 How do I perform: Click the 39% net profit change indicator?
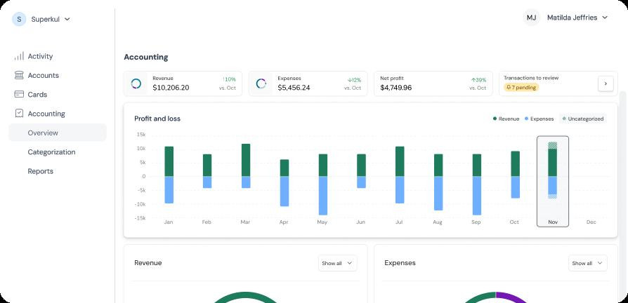pyautogui.click(x=479, y=80)
